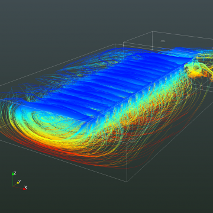
Task: Select the yellow Y axis sphere marker
Action: point(18,183)
